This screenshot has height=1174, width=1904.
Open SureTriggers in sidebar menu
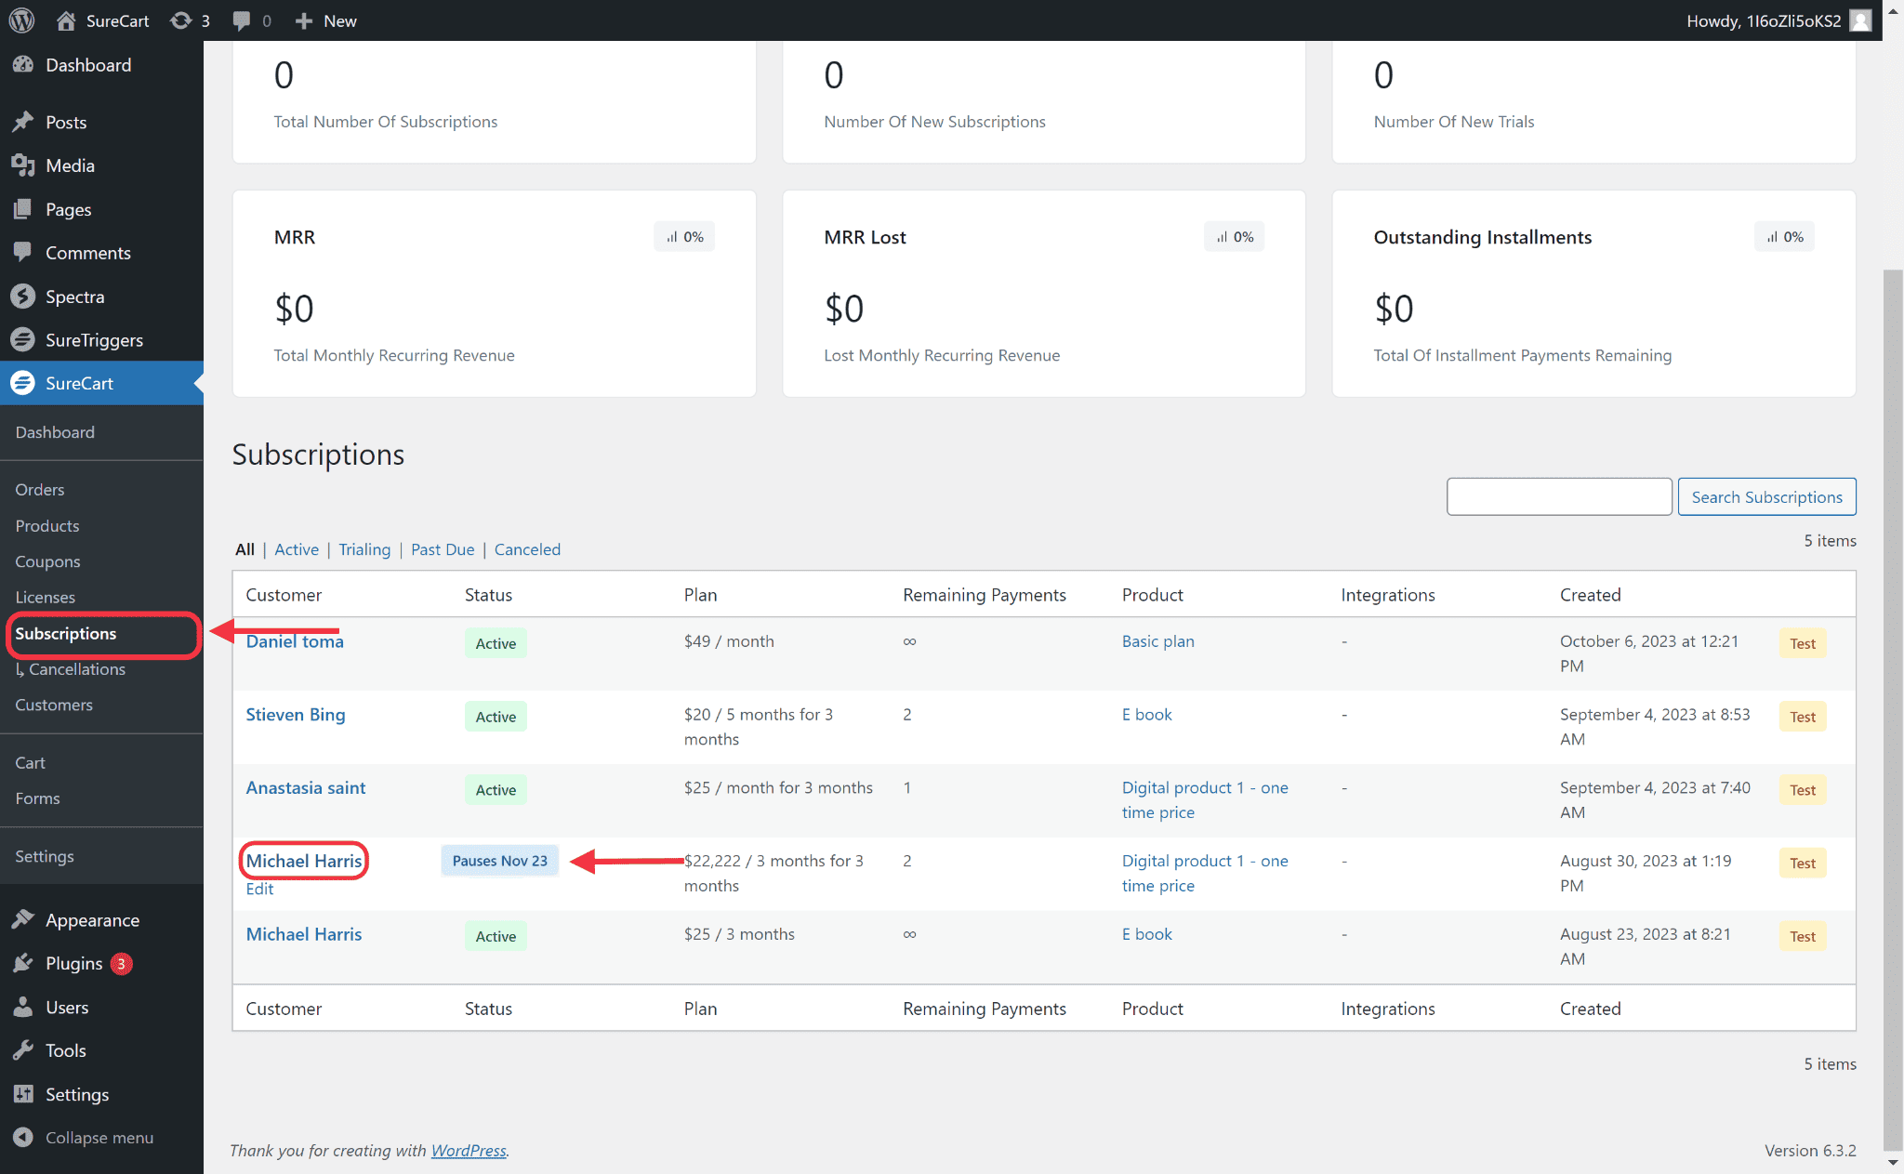[94, 340]
